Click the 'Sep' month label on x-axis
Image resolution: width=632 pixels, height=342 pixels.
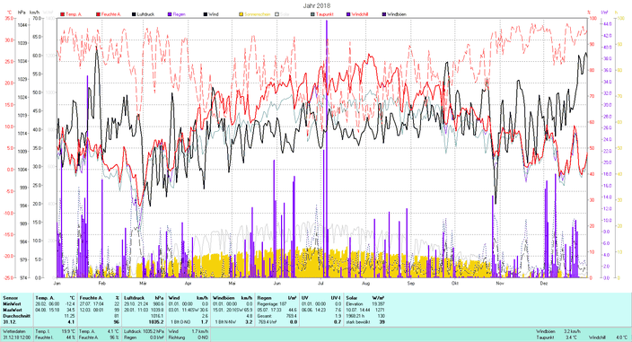point(411,283)
